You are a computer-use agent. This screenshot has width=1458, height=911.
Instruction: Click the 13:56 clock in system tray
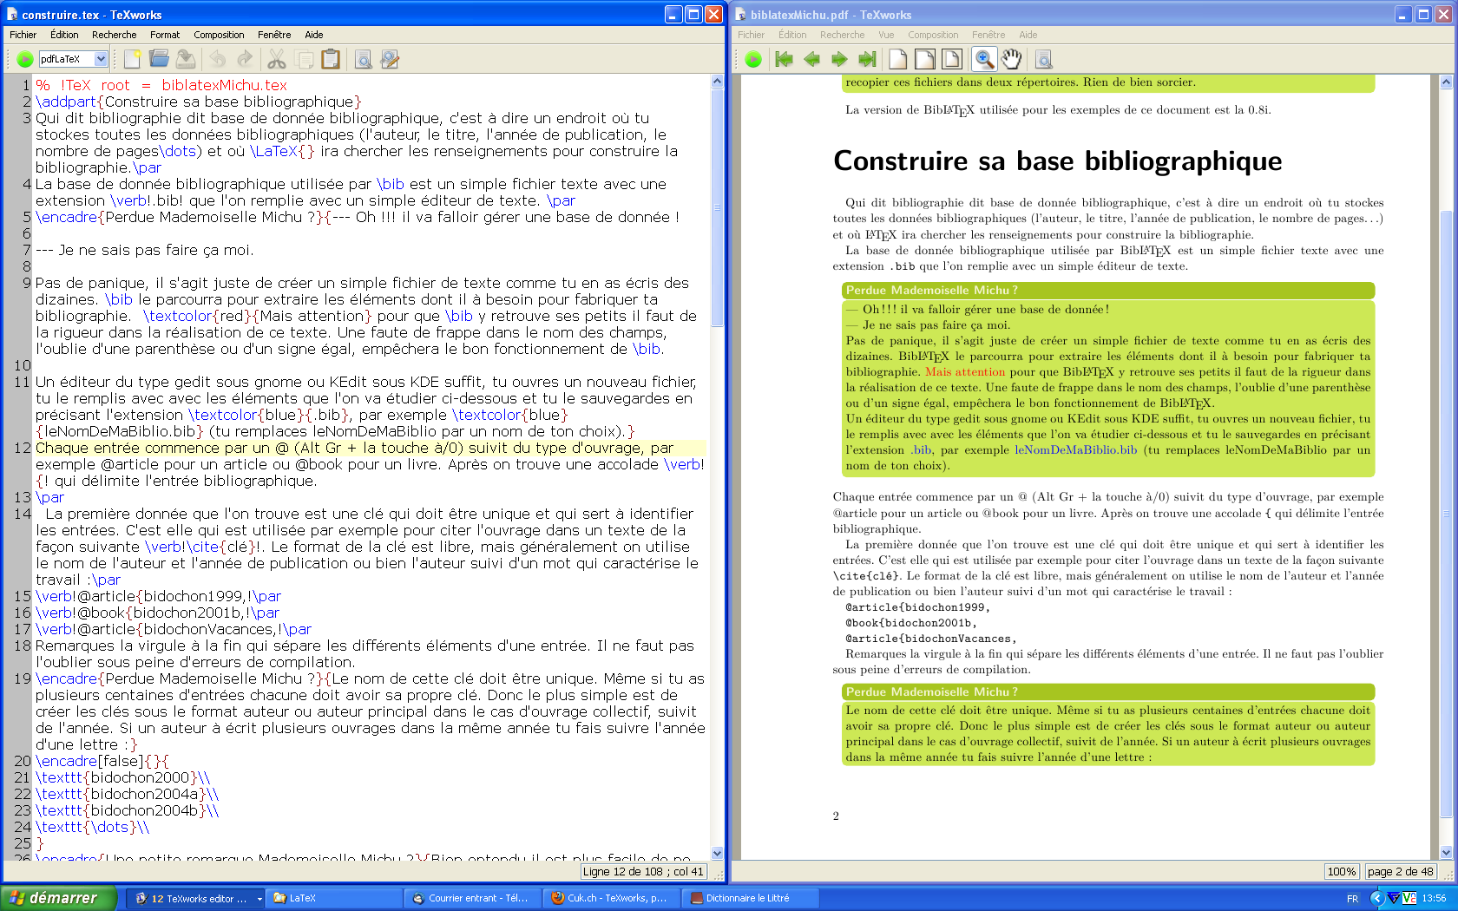pos(1434,898)
